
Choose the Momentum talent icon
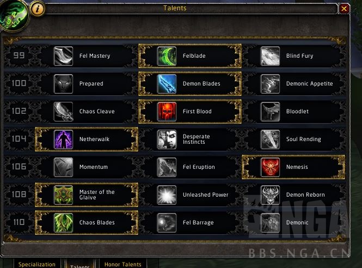click(63, 167)
